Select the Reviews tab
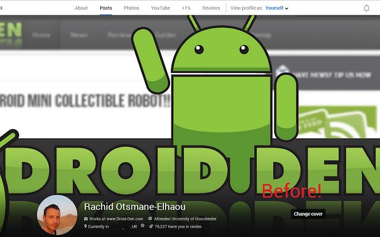Image resolution: width=380 pixels, height=237 pixels. pos(211,8)
